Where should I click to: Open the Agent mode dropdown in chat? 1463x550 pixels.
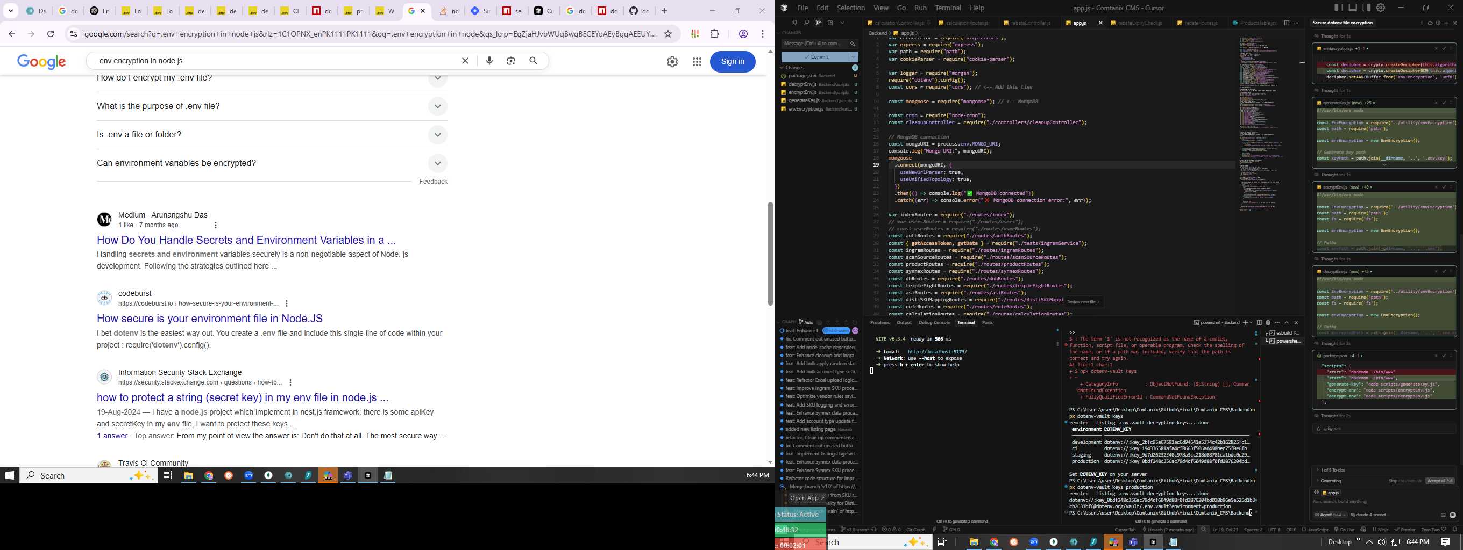click(x=1330, y=515)
